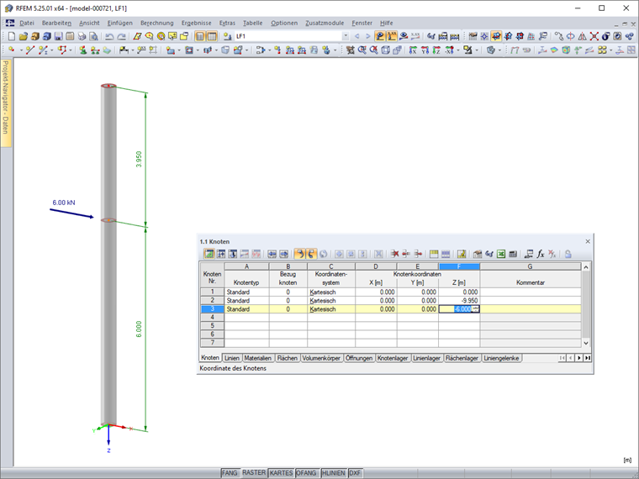The height and width of the screenshot is (479, 639).
Task: Toggle the first highlighted table-view toolbar button
Action: coord(200,36)
